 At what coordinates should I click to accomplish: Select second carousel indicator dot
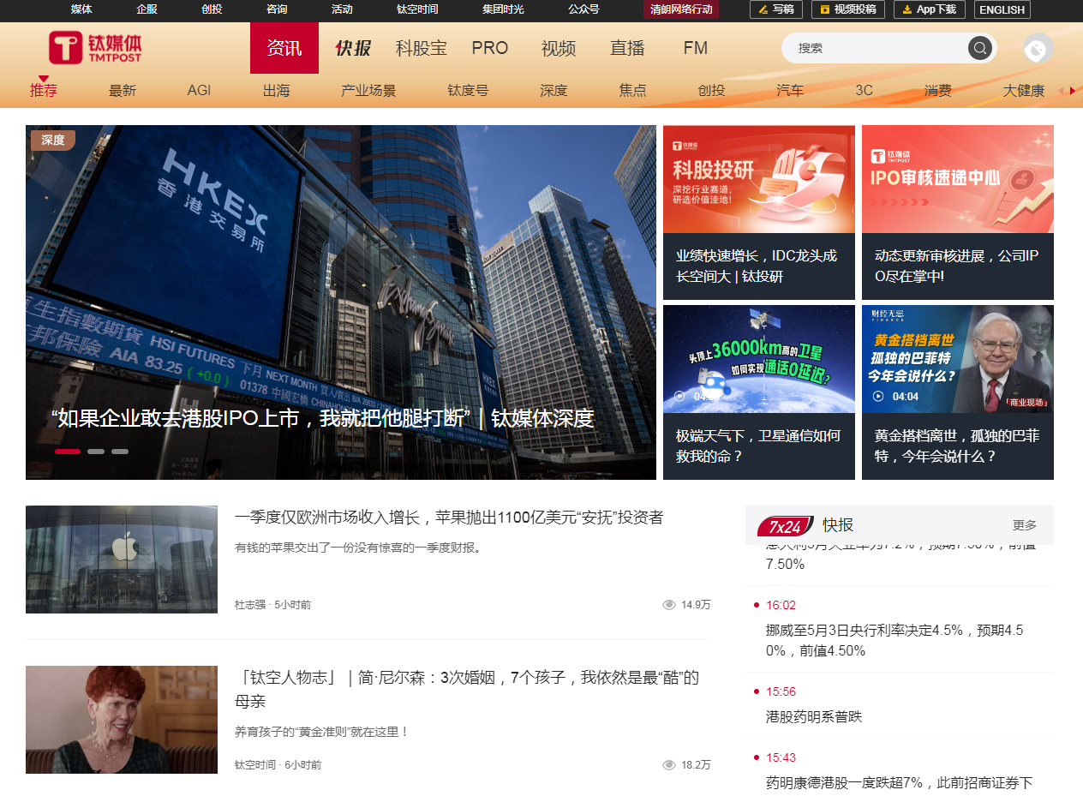point(96,452)
